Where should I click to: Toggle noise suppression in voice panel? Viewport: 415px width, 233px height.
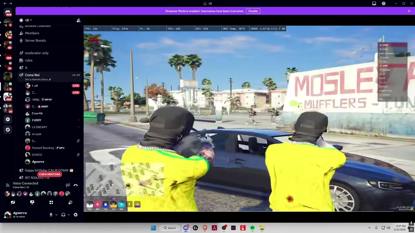point(68,185)
